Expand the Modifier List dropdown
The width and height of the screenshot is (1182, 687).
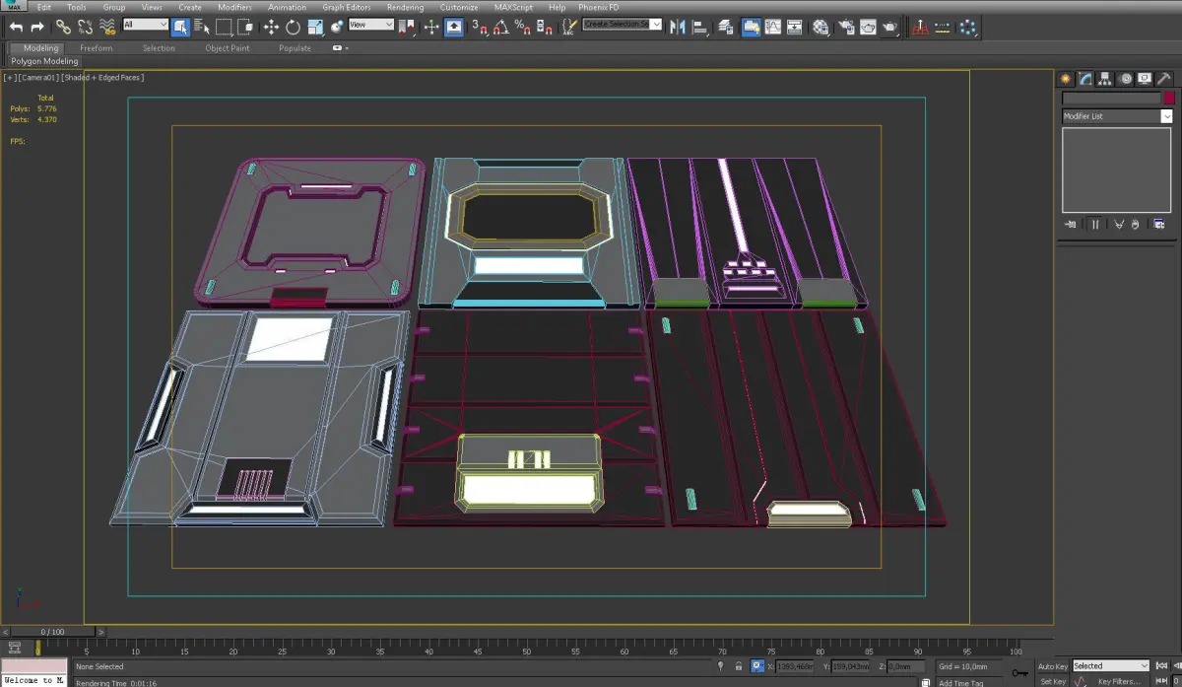point(1117,116)
